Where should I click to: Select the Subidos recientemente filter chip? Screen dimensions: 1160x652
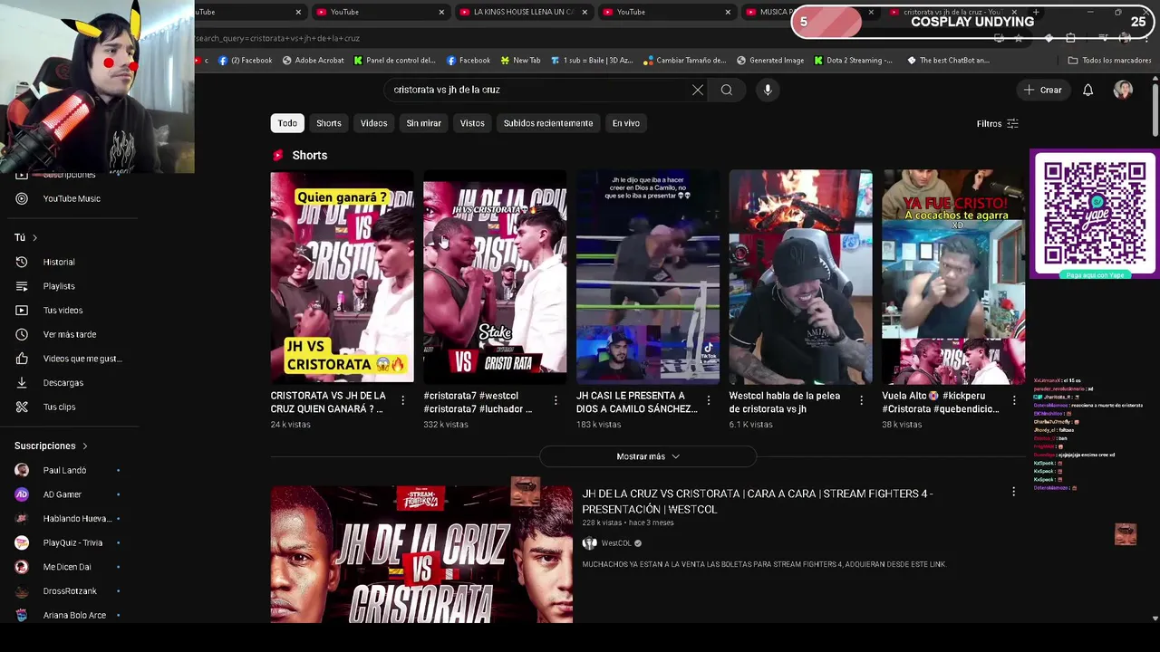tap(548, 123)
